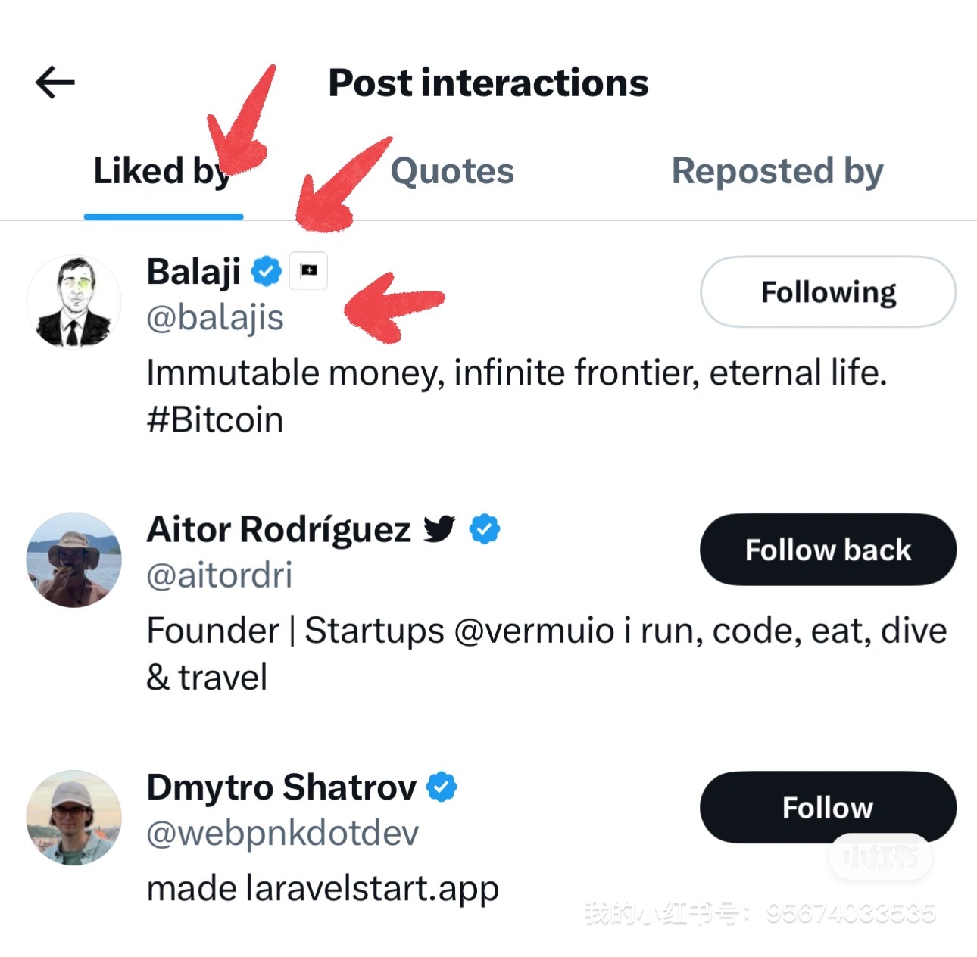Open Aitor Rodríguez's profile photo
Image resolution: width=977 pixels, height=957 pixels.
pyautogui.click(x=73, y=560)
